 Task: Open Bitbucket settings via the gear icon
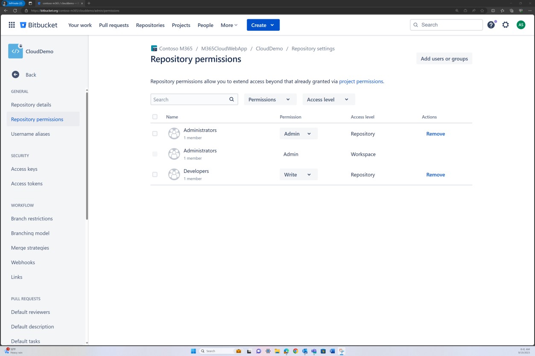tap(506, 25)
